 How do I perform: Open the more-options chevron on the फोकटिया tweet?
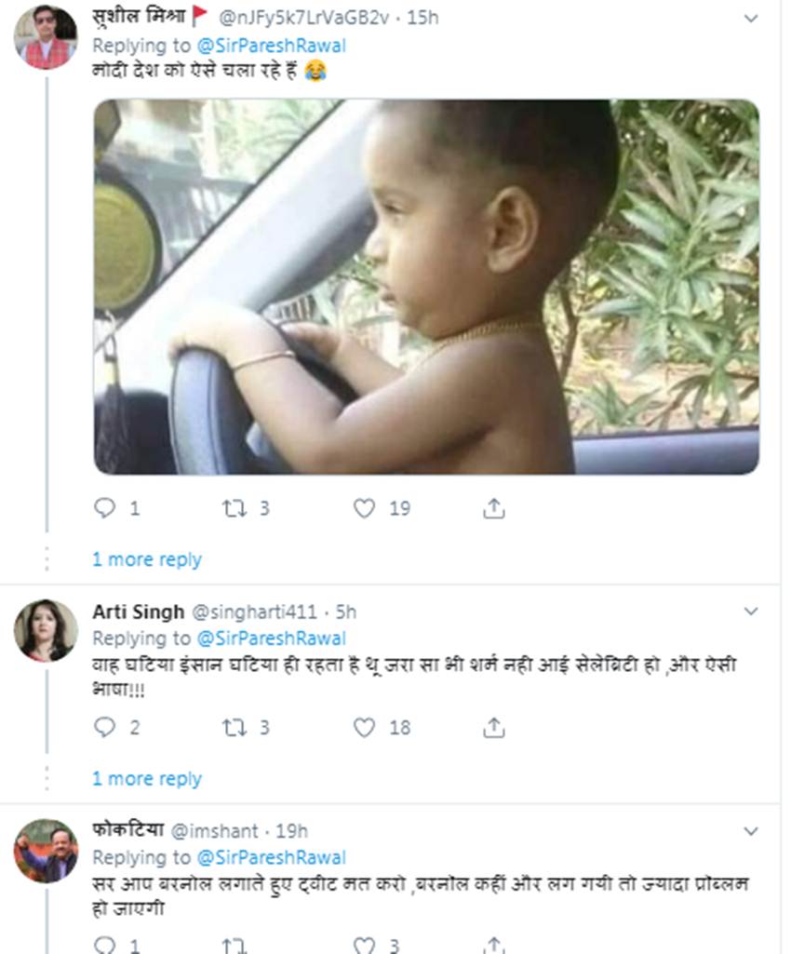click(751, 831)
